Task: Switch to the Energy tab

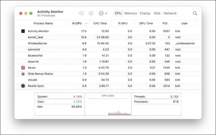Action: (145, 13)
